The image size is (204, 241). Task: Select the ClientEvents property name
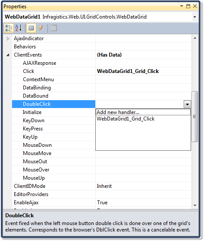click(x=28, y=55)
